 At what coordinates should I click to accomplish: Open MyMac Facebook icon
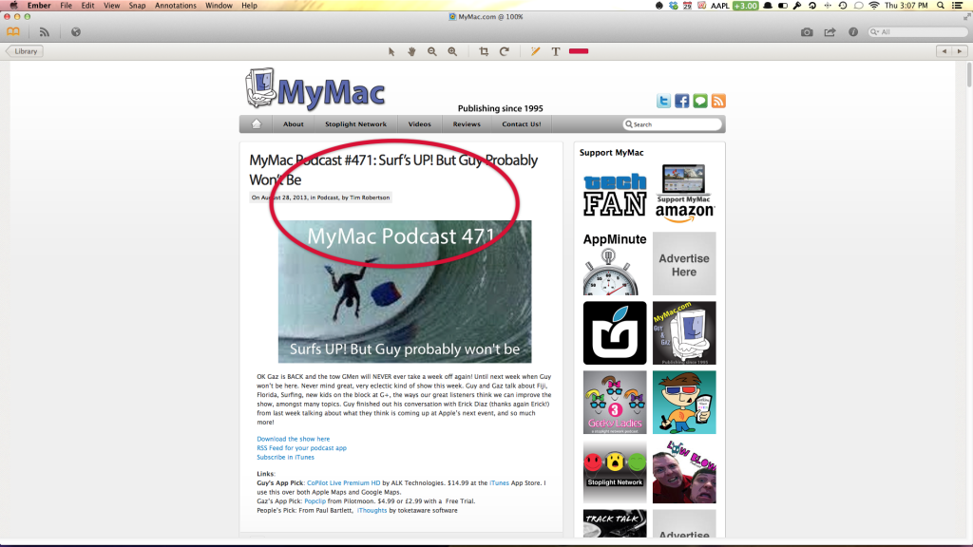tap(682, 101)
